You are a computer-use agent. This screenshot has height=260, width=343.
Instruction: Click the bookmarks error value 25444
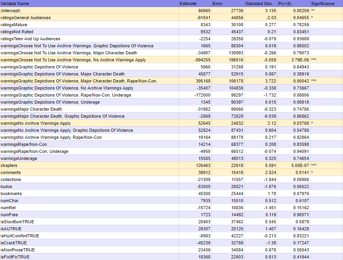[x=228, y=194]
